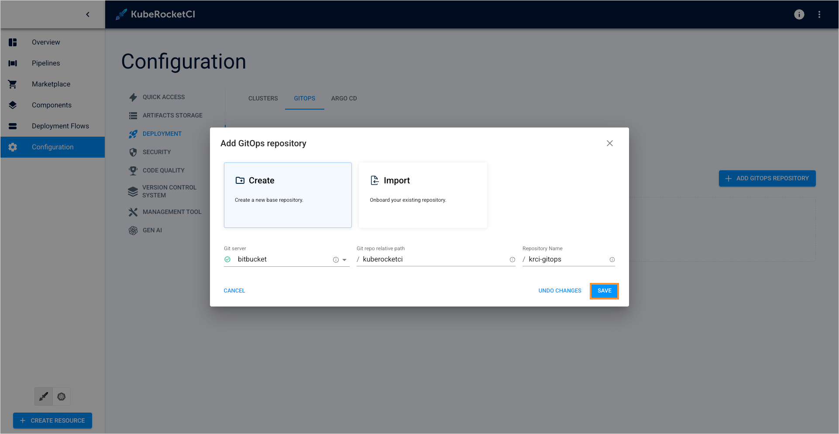Expand the Version Control System section
The width and height of the screenshot is (839, 434).
click(x=169, y=191)
